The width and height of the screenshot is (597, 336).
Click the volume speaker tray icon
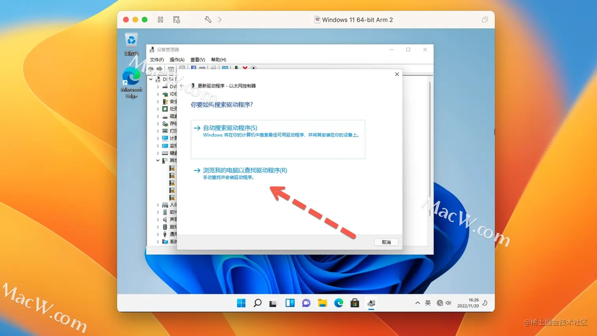click(448, 303)
